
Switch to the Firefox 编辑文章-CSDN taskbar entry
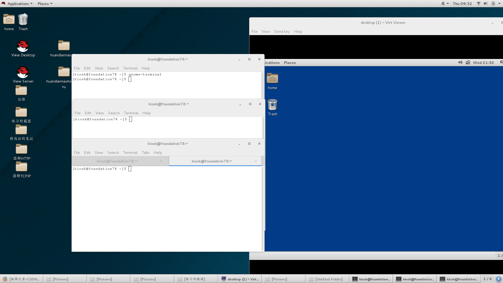21,279
